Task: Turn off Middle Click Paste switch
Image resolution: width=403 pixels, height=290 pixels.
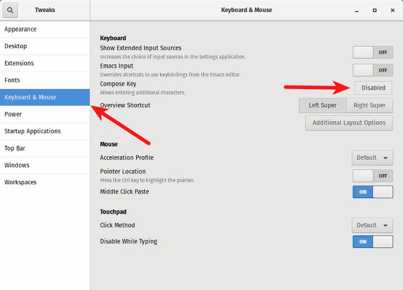Action: (x=372, y=192)
